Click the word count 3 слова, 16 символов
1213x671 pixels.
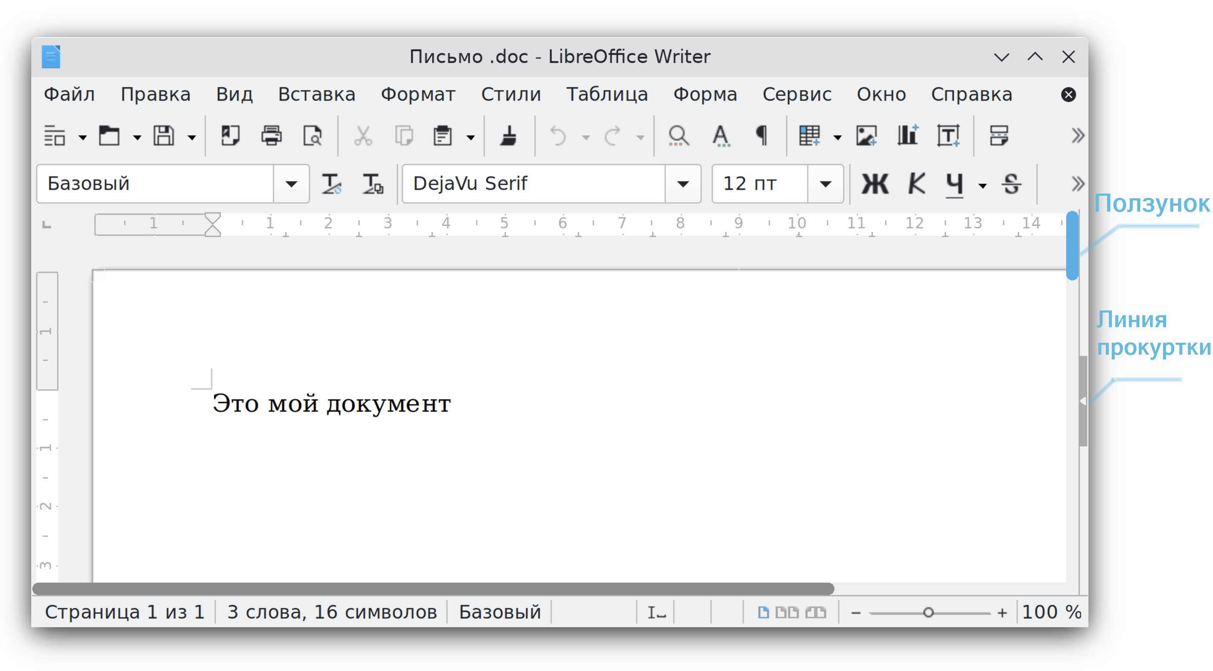tap(332, 612)
